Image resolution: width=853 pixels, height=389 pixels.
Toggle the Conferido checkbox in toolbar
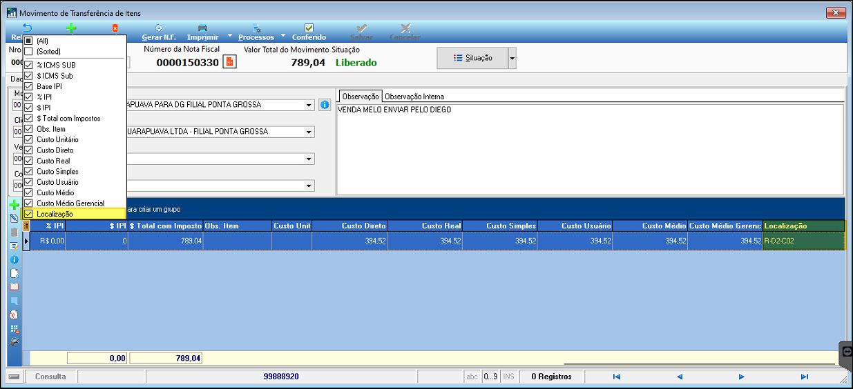(309, 28)
